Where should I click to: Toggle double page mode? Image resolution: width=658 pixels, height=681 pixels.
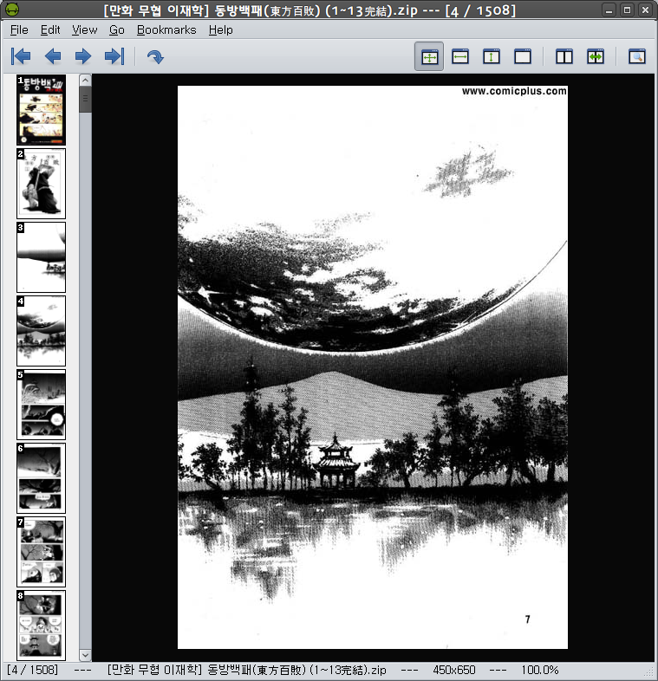[564, 56]
